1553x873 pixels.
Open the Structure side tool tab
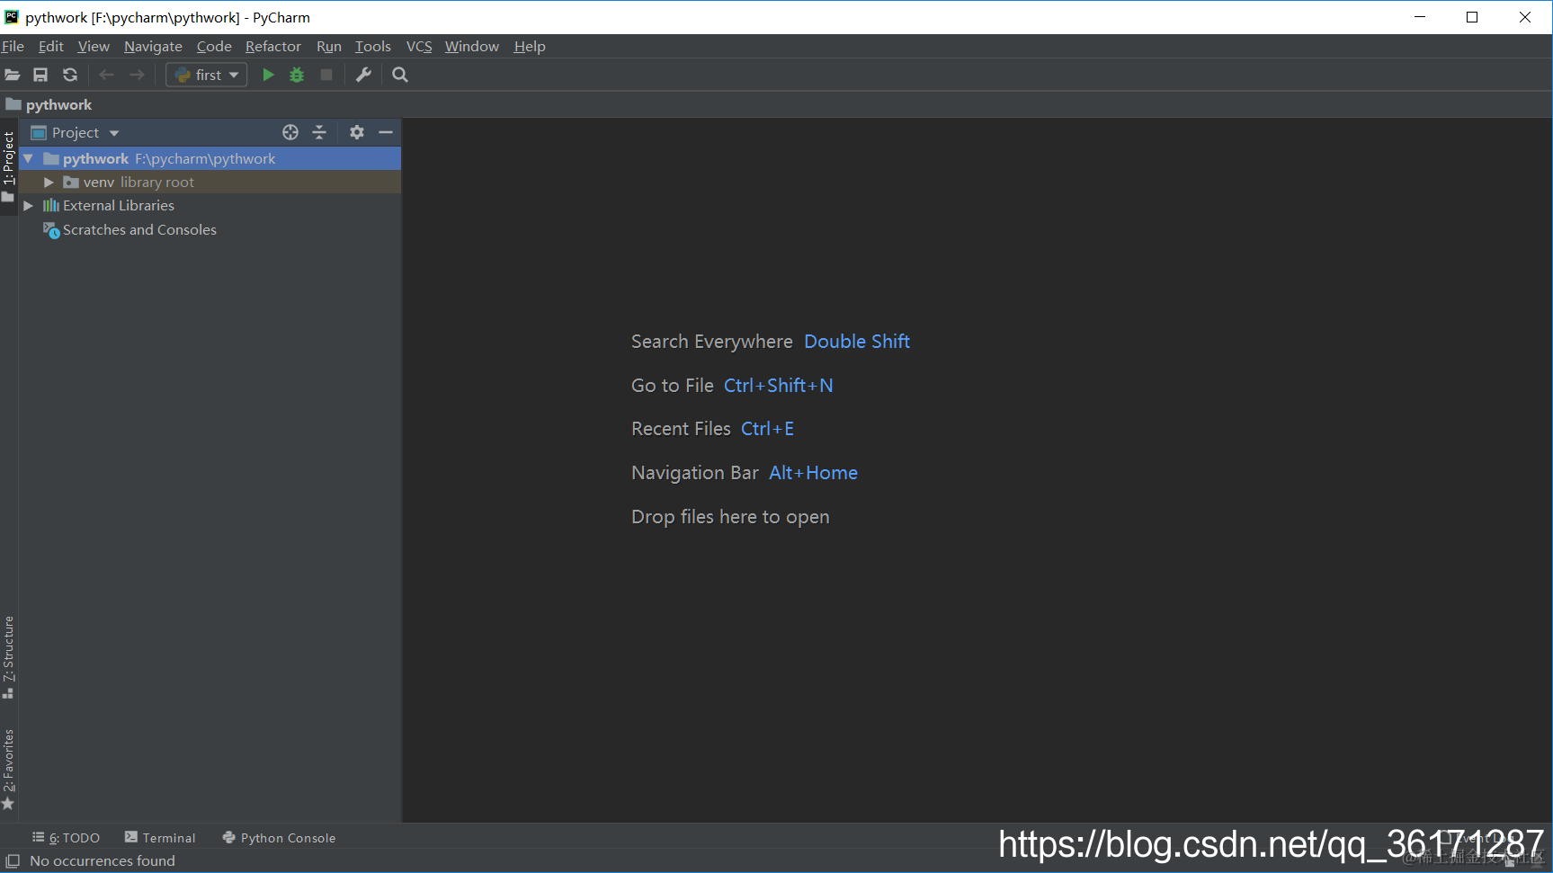point(9,656)
